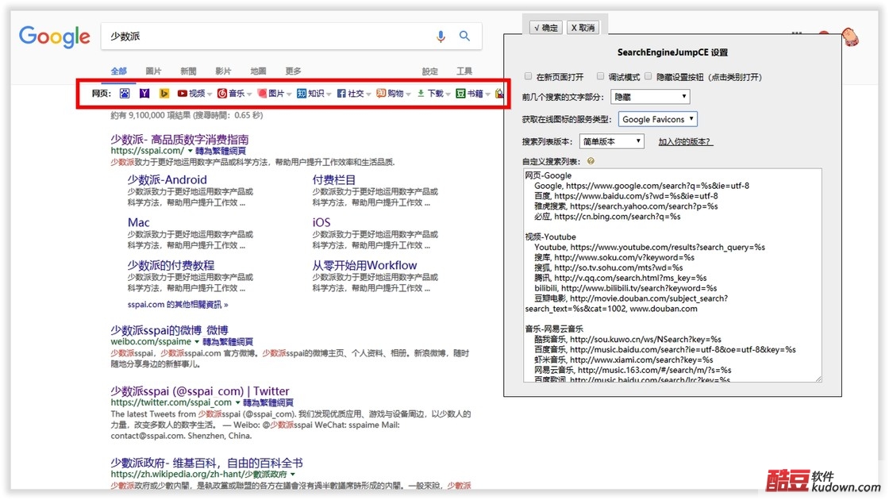The image size is (889, 500).
Task: Expand the 视频 category dropdown arrow
Action: pyautogui.click(x=210, y=94)
